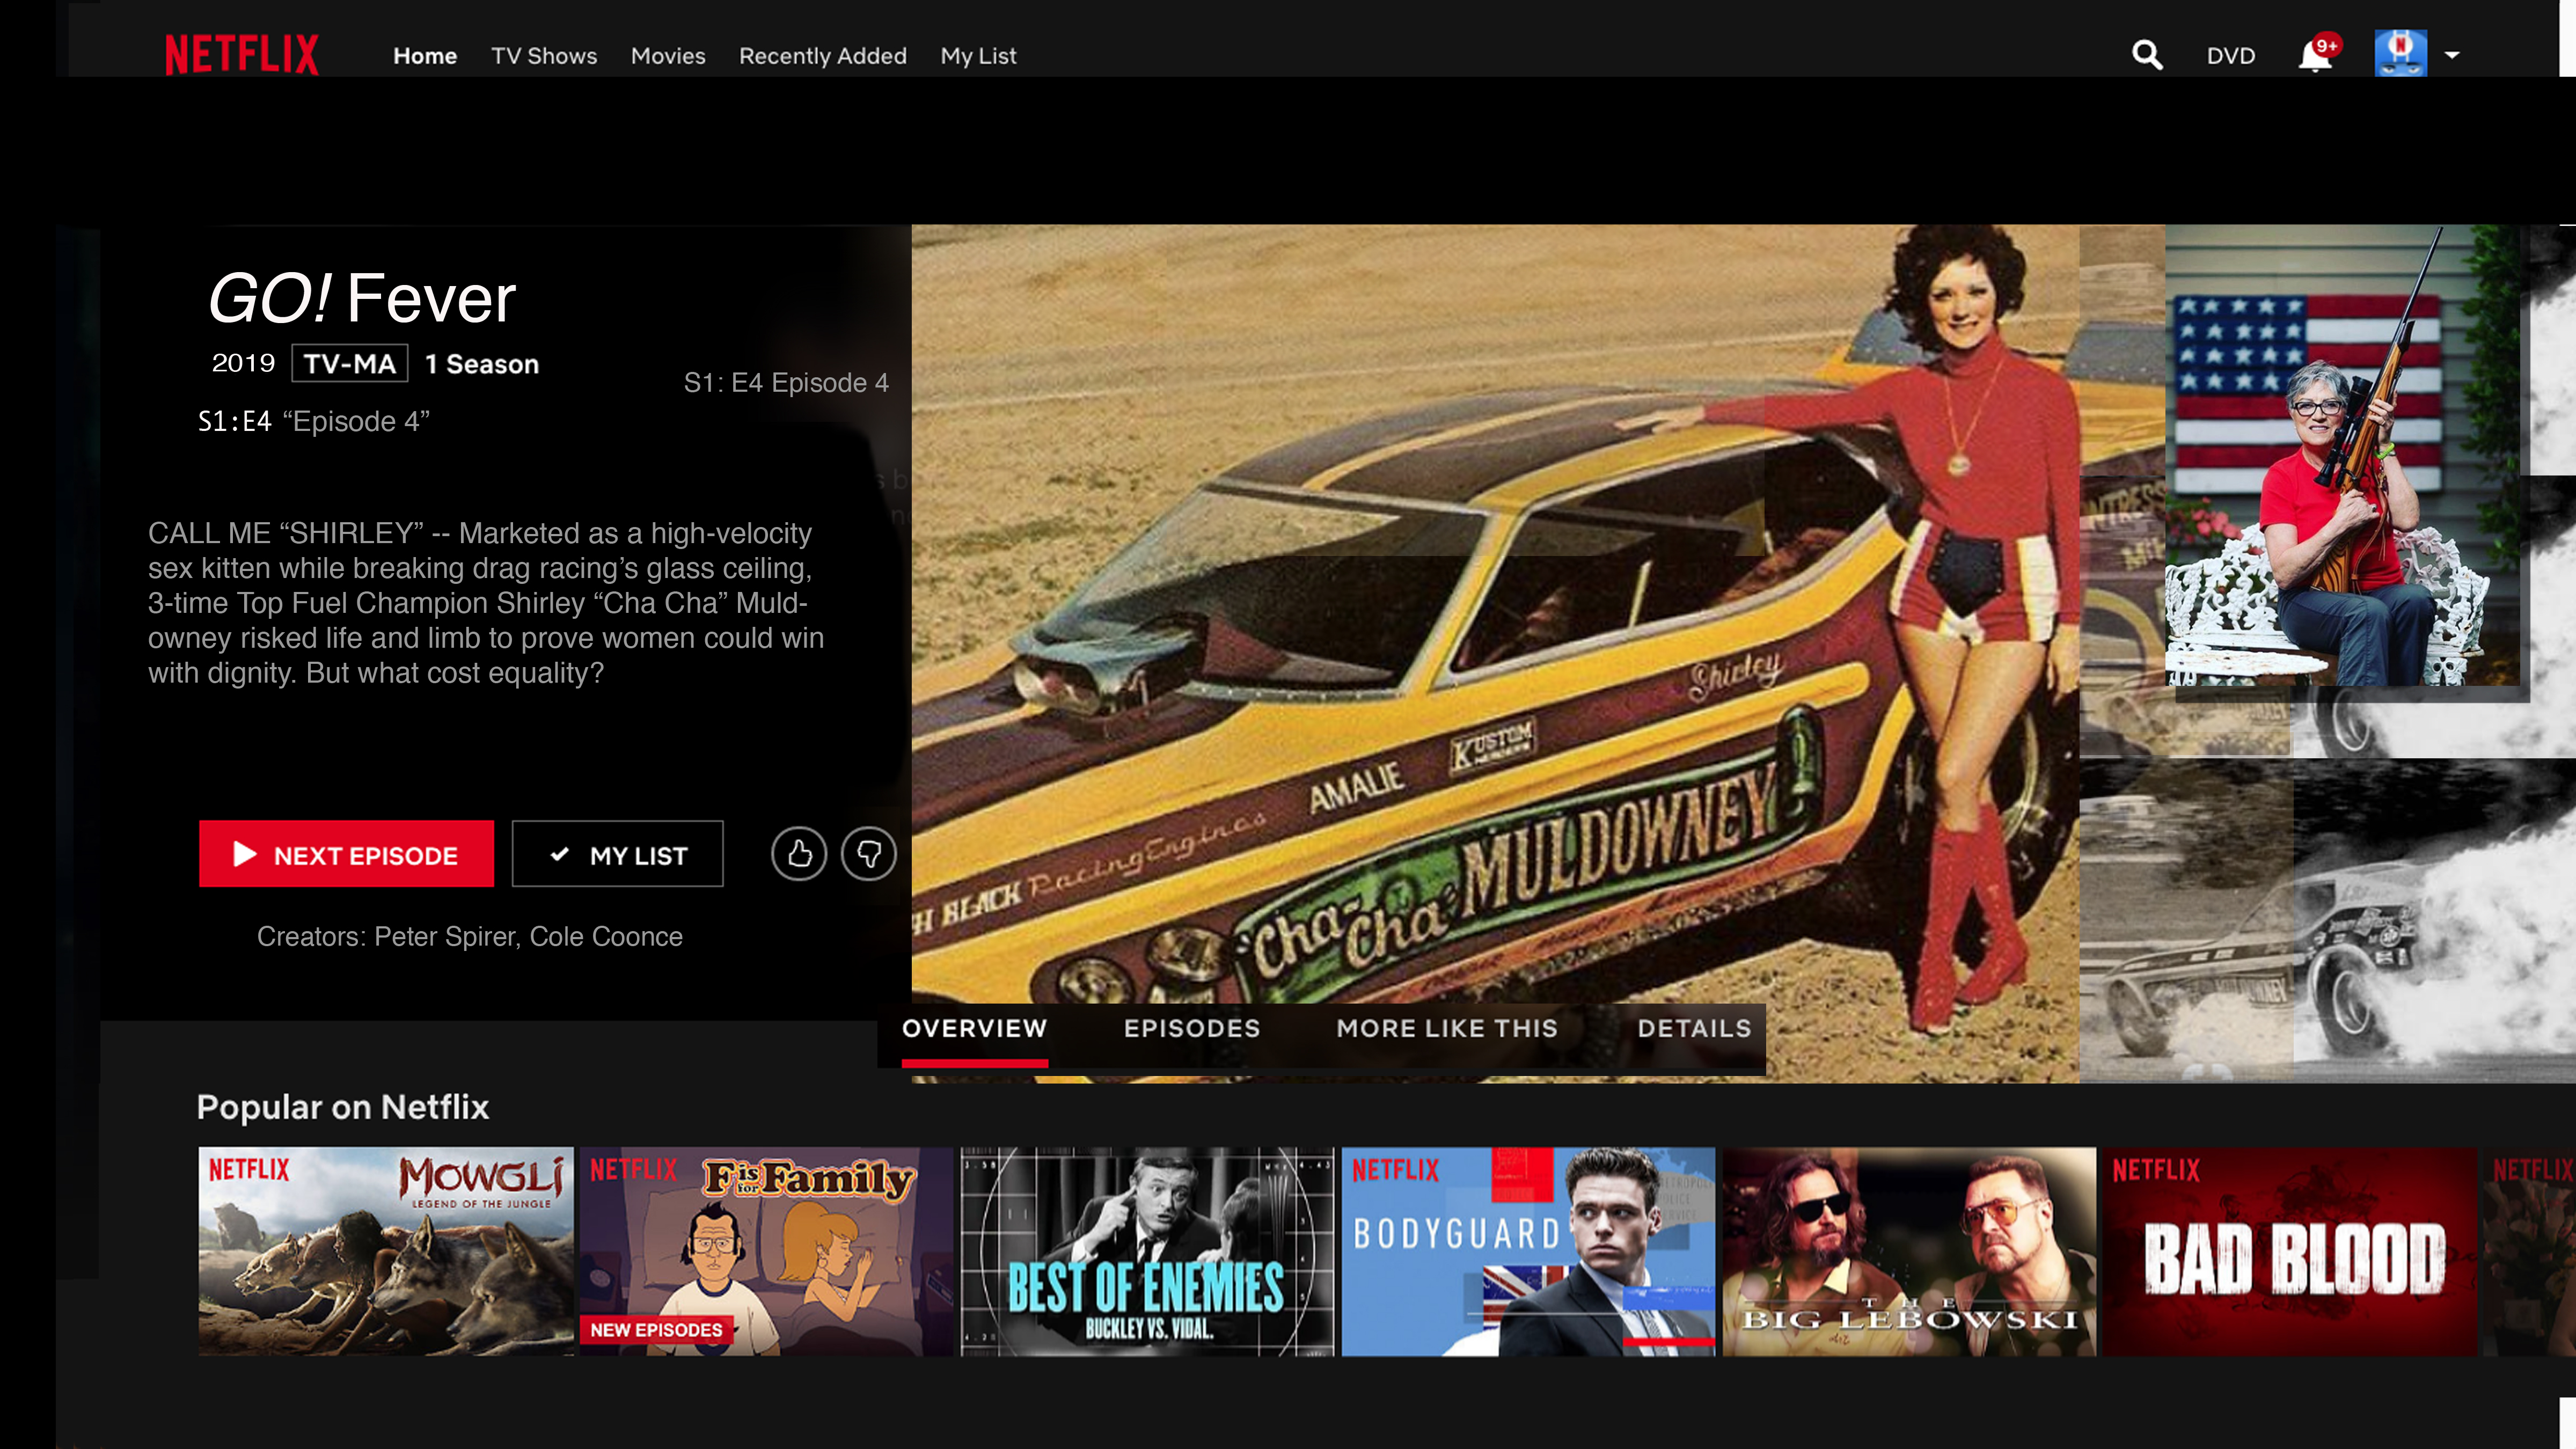Toggle My List checkmark button
Viewport: 2576px width, 1449px height.
(x=617, y=855)
